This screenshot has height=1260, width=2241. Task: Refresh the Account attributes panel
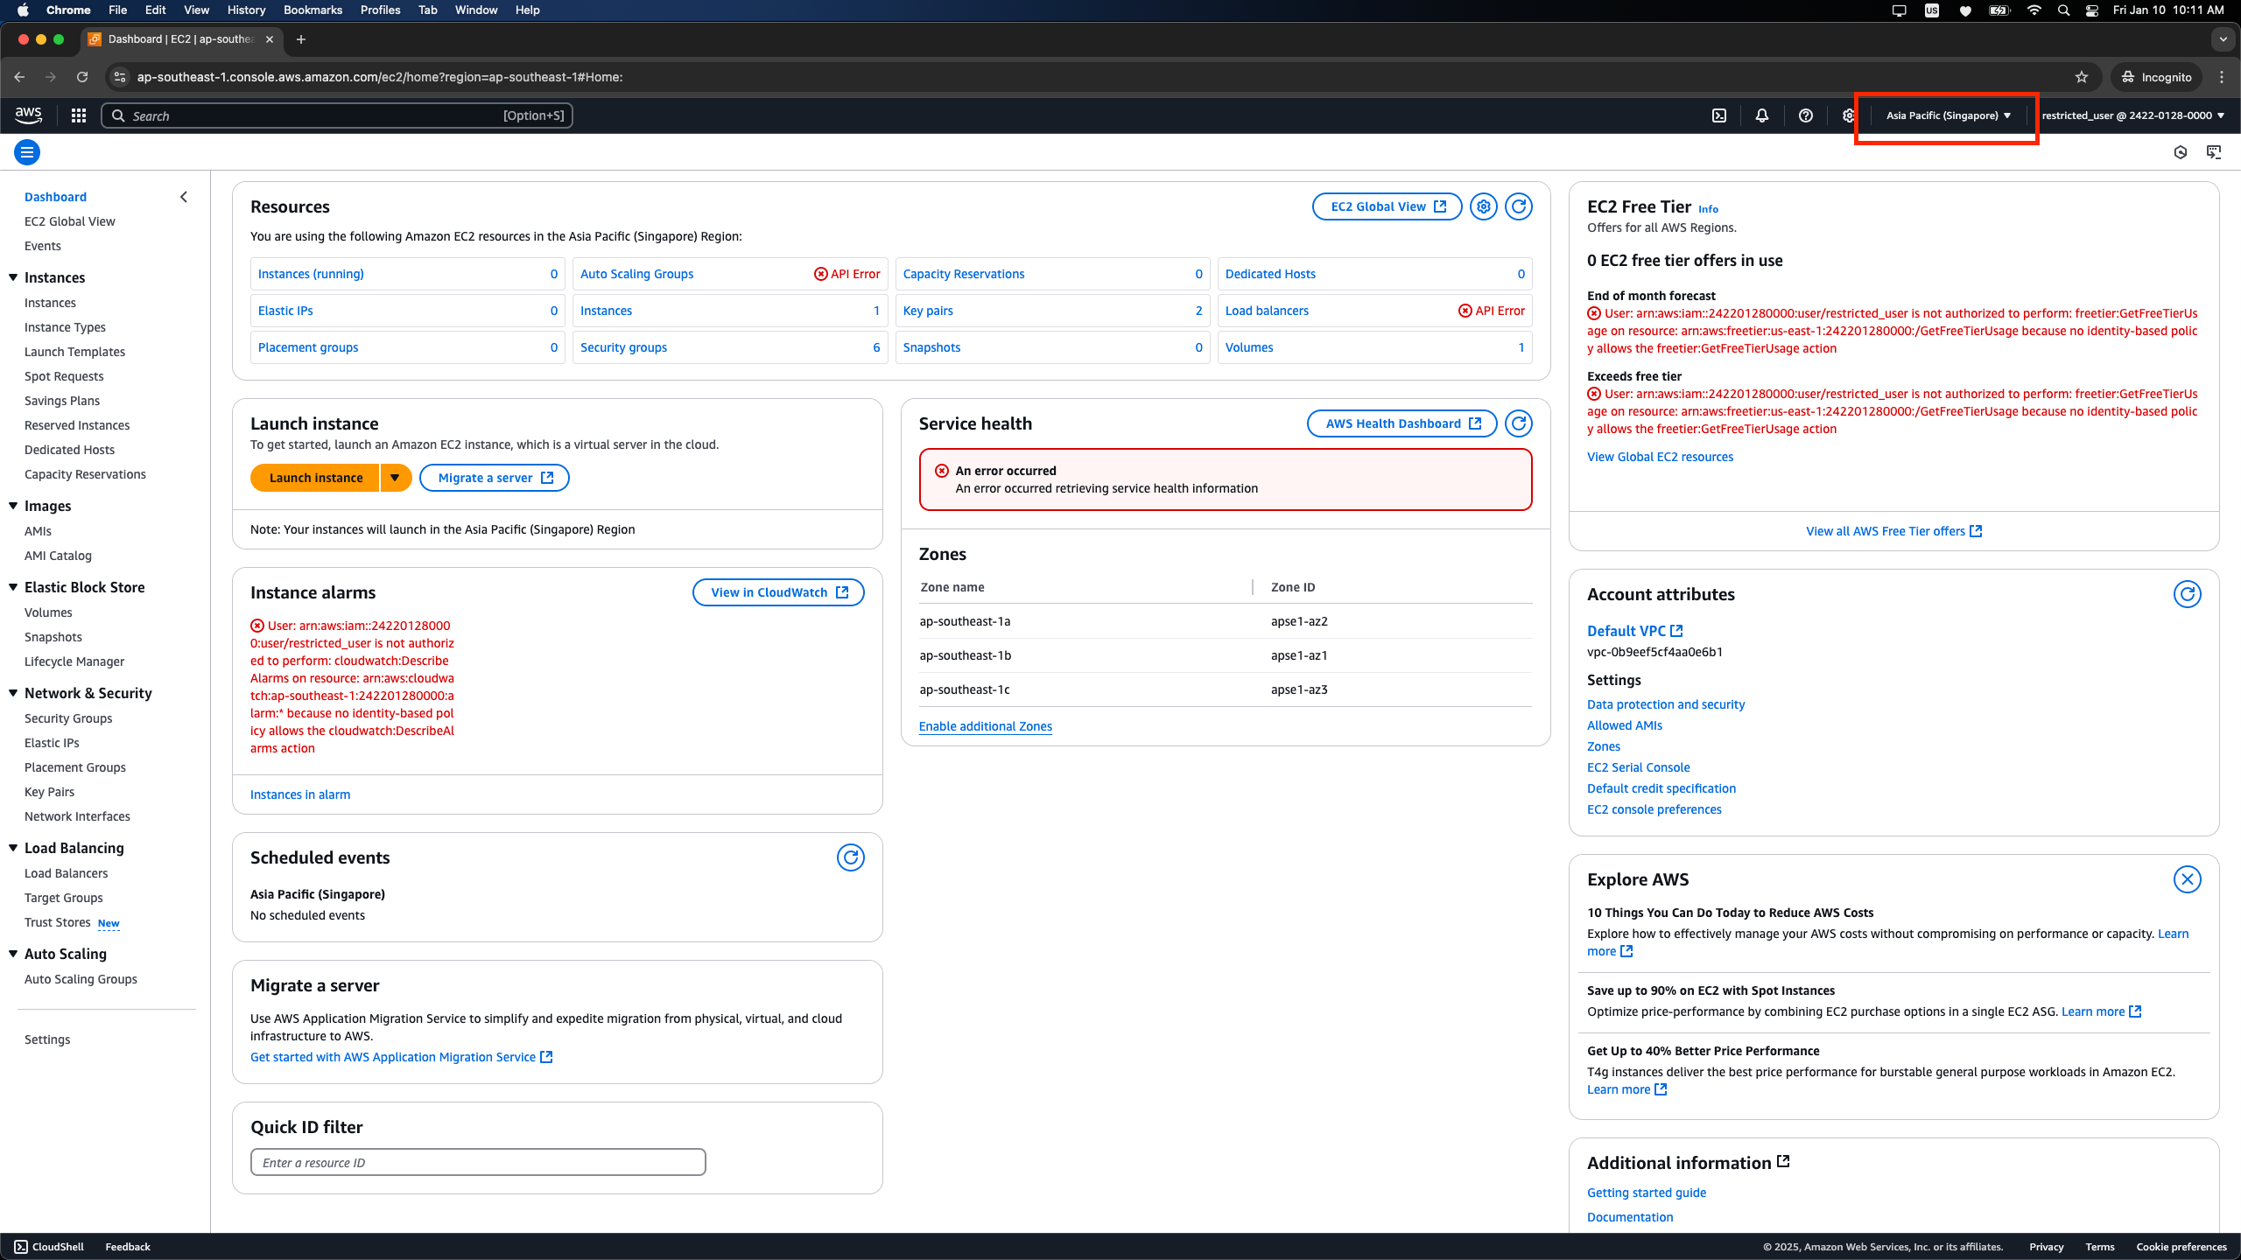click(2187, 594)
